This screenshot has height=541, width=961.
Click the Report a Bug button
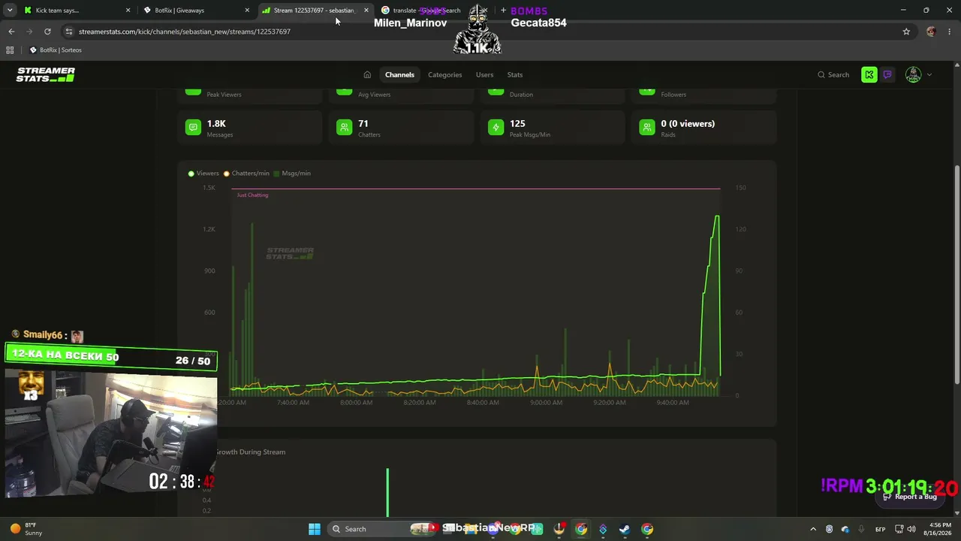(x=910, y=497)
